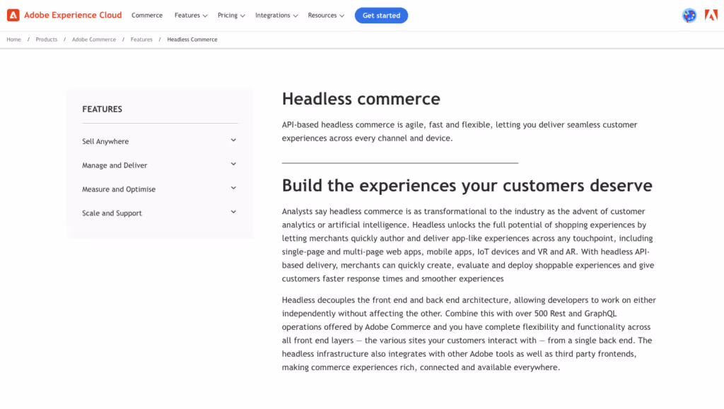
Task: Select Features in the breadcrumb trail
Action: [x=141, y=39]
